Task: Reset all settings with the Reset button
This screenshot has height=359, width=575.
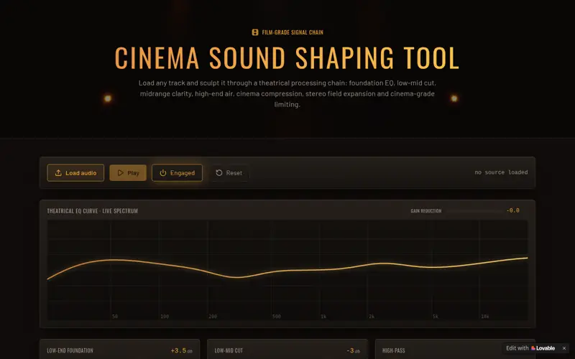Action: point(229,173)
